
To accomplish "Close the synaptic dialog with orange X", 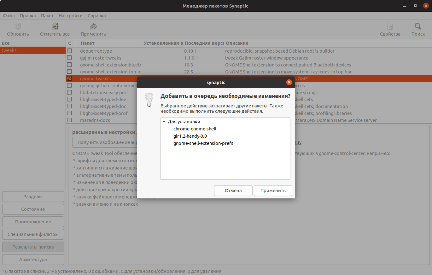I will click(289, 83).
